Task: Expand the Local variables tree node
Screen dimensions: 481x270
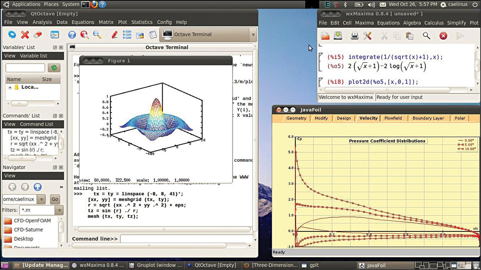Action: click(10, 87)
